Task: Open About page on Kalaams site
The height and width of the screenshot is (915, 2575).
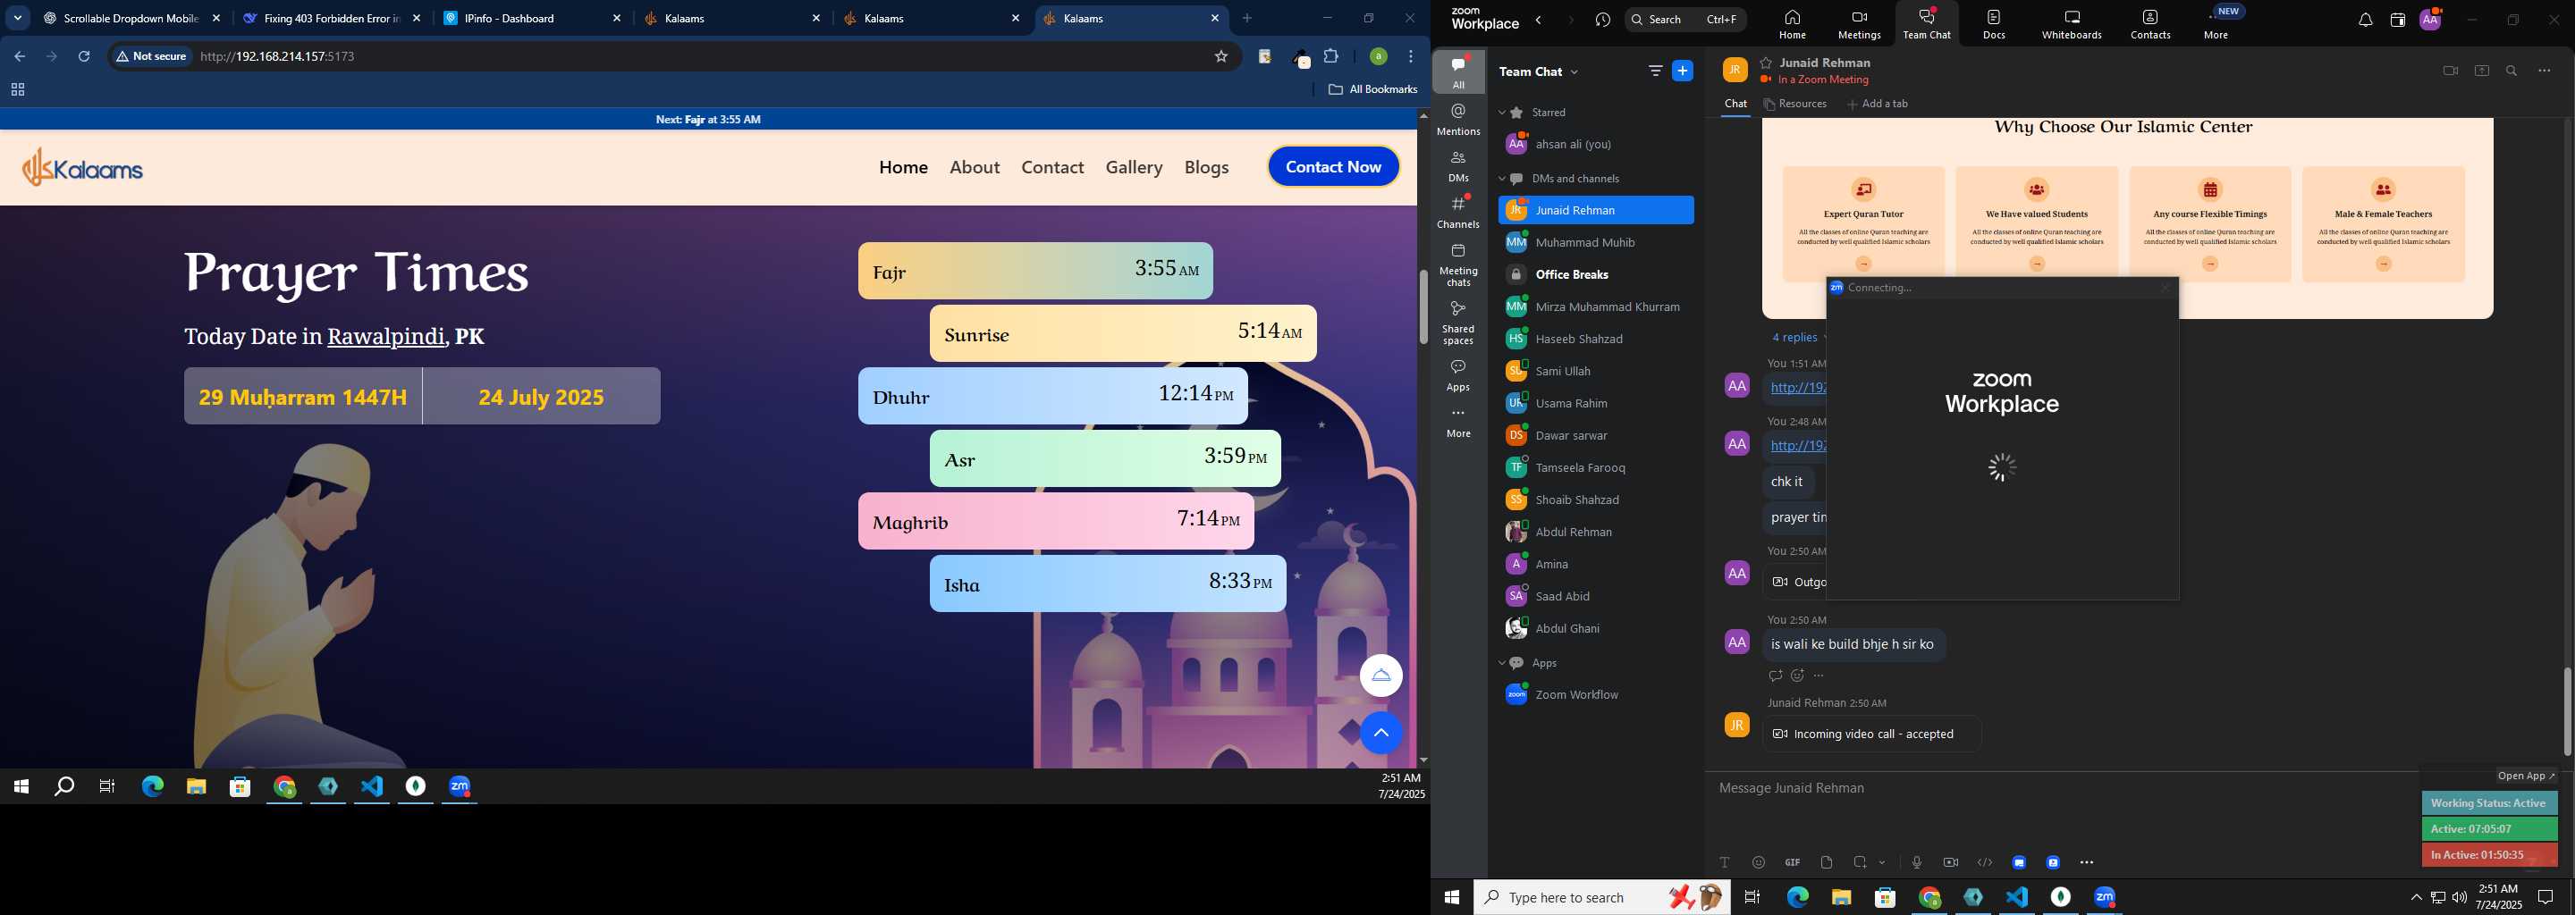Action: pyautogui.click(x=975, y=167)
